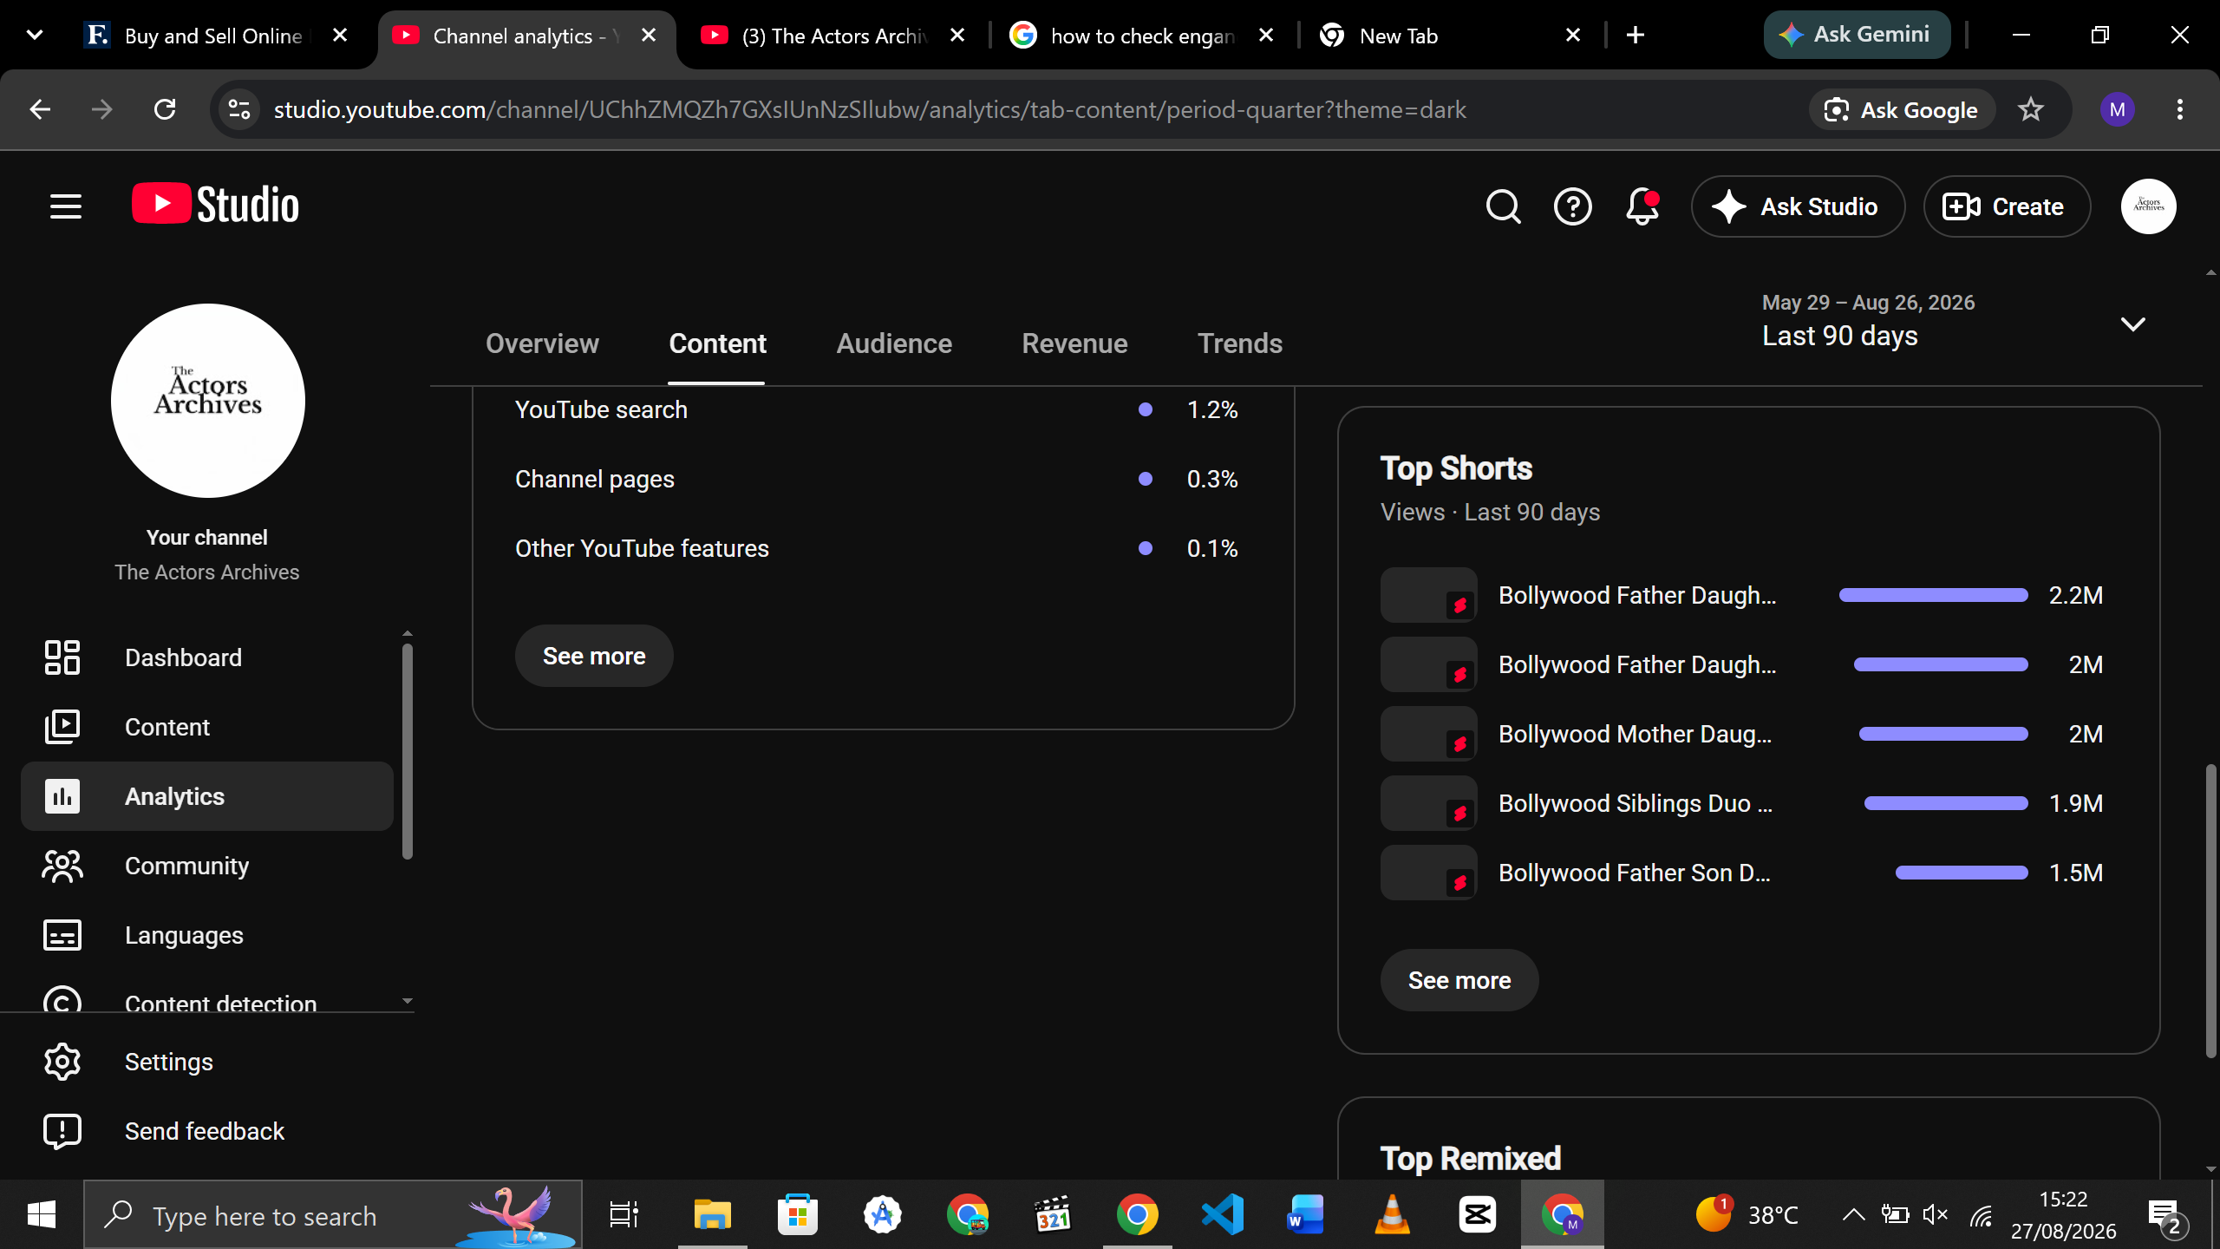Open Settings in the sidebar
The image size is (2220, 1249).
207,1062
